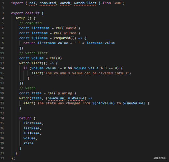Click 'lastName,' on line 26
Viewport: 169px width, 162px height.
[32, 128]
